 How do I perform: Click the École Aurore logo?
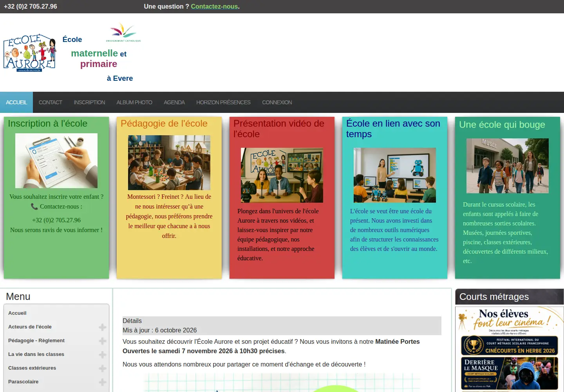[30, 53]
